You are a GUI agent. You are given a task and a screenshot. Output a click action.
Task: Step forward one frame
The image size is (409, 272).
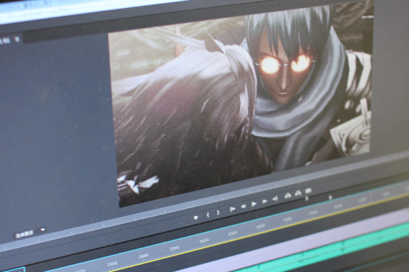(x=264, y=201)
